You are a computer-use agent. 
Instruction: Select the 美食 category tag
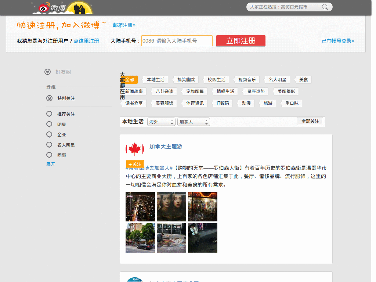pyautogui.click(x=304, y=80)
